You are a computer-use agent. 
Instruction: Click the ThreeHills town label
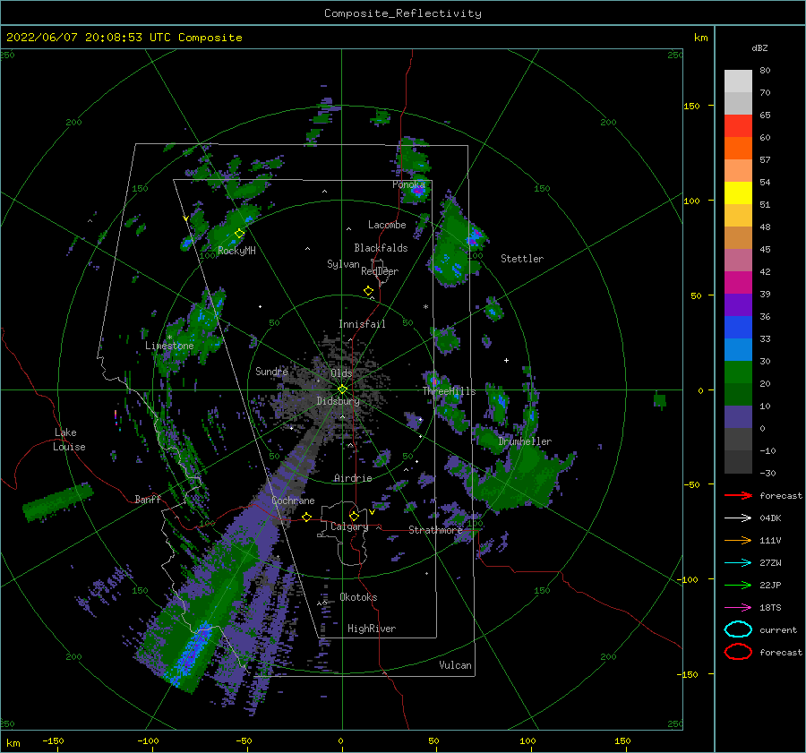coord(449,391)
